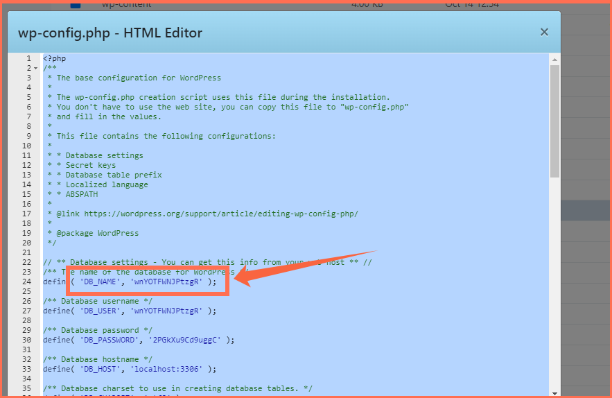Click '* * Localized language' on line 14
Image resolution: width=612 pixels, height=398 pixels.
(98, 184)
